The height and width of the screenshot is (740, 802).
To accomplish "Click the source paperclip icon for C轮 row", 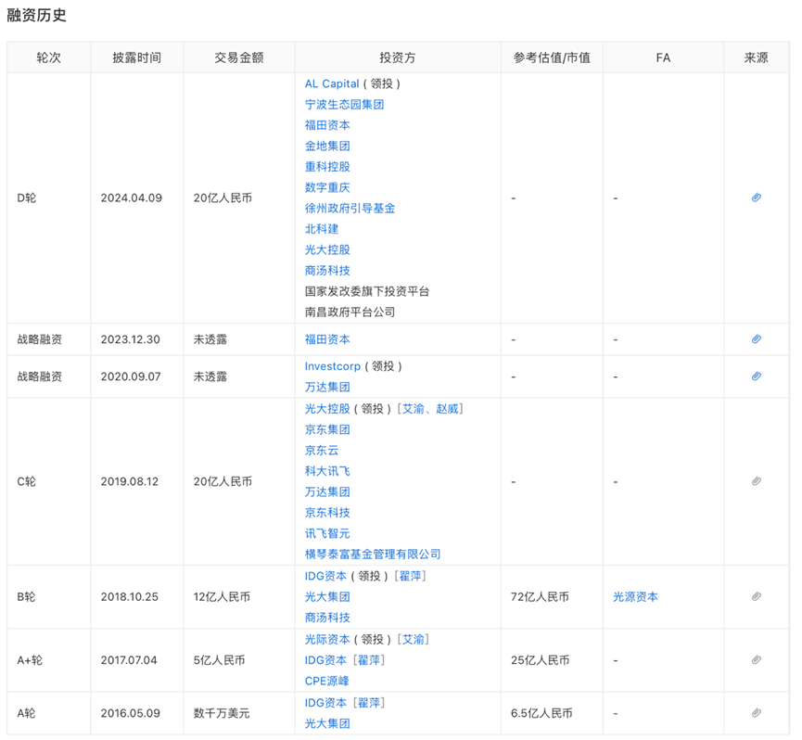I will (756, 481).
